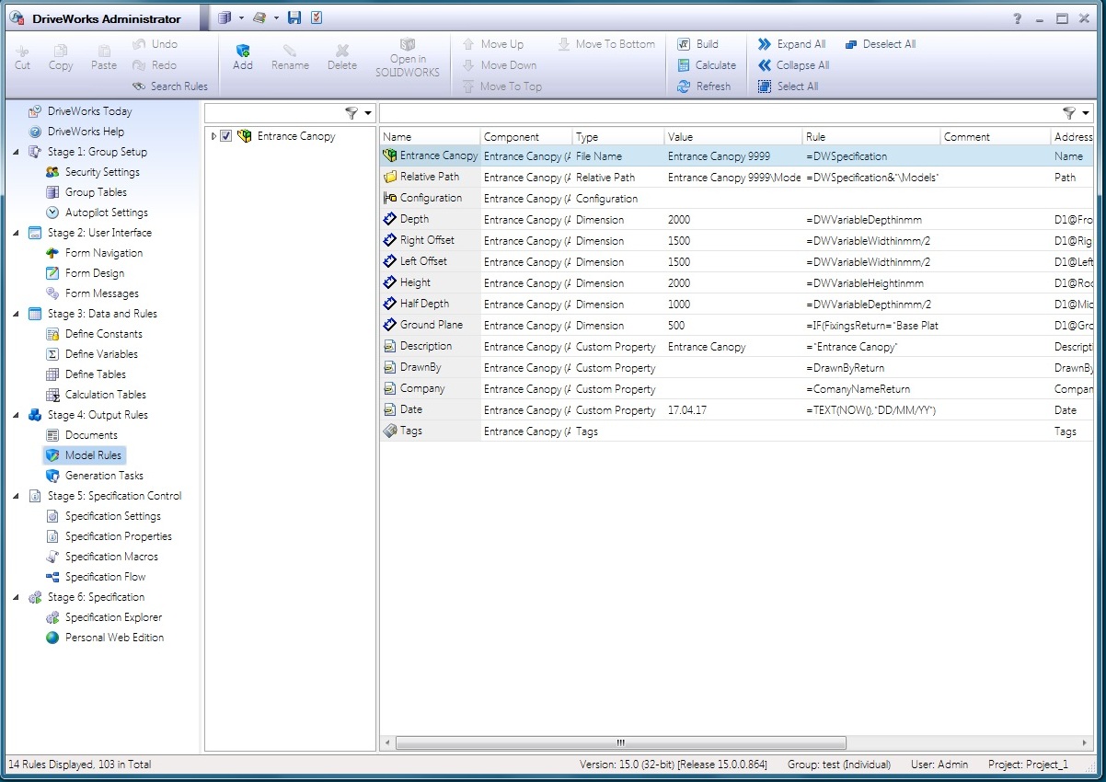Click the Build button

click(706, 43)
